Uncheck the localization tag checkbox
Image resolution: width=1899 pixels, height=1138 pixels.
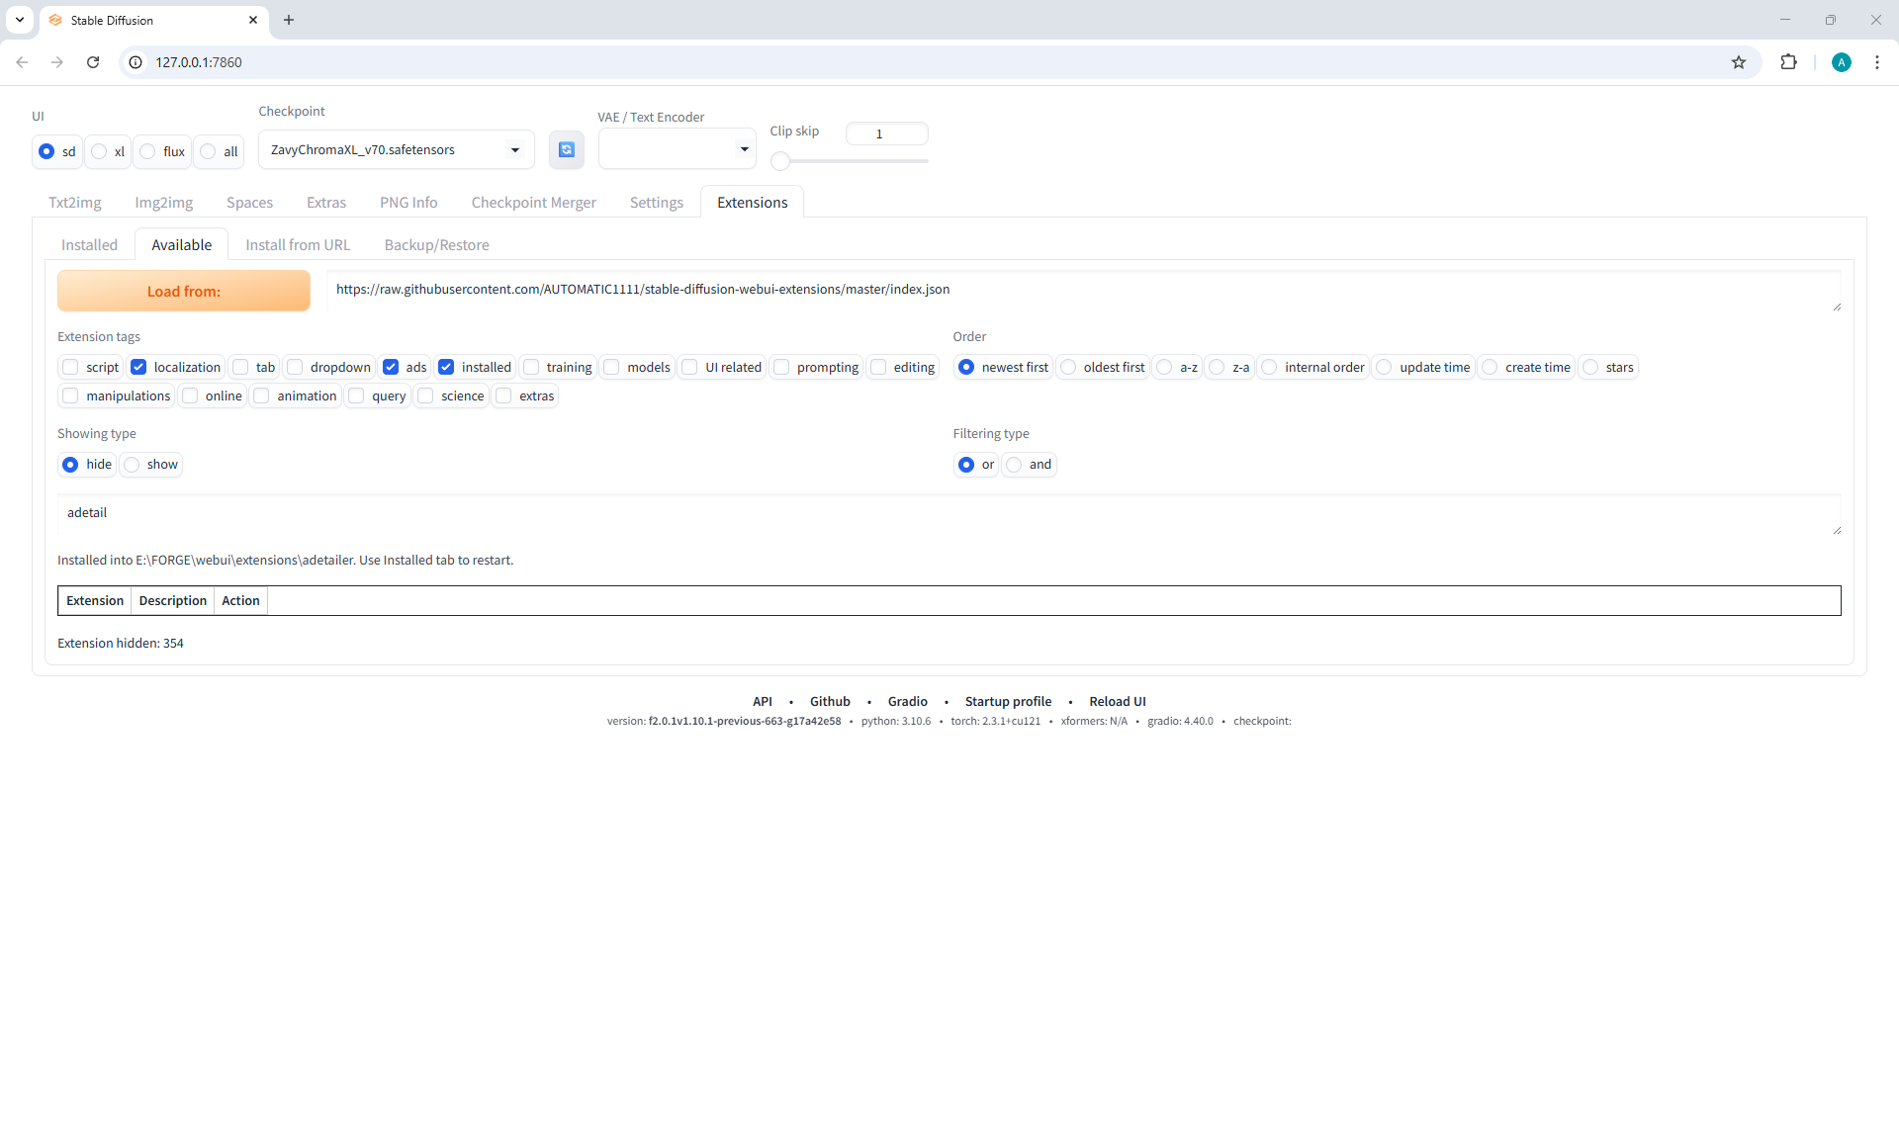click(x=139, y=367)
